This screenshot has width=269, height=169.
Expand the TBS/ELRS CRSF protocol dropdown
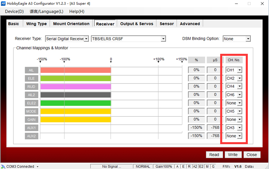click(163, 39)
